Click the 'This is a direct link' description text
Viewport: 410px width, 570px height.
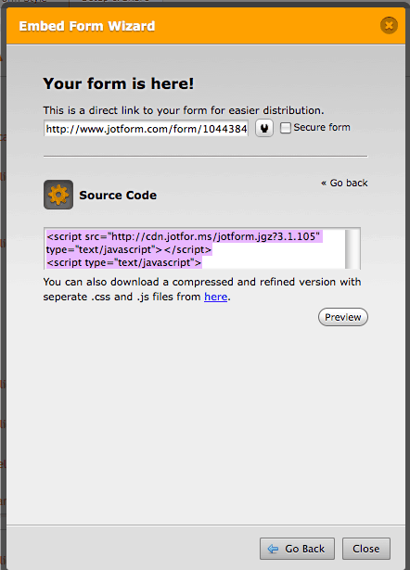184,110
